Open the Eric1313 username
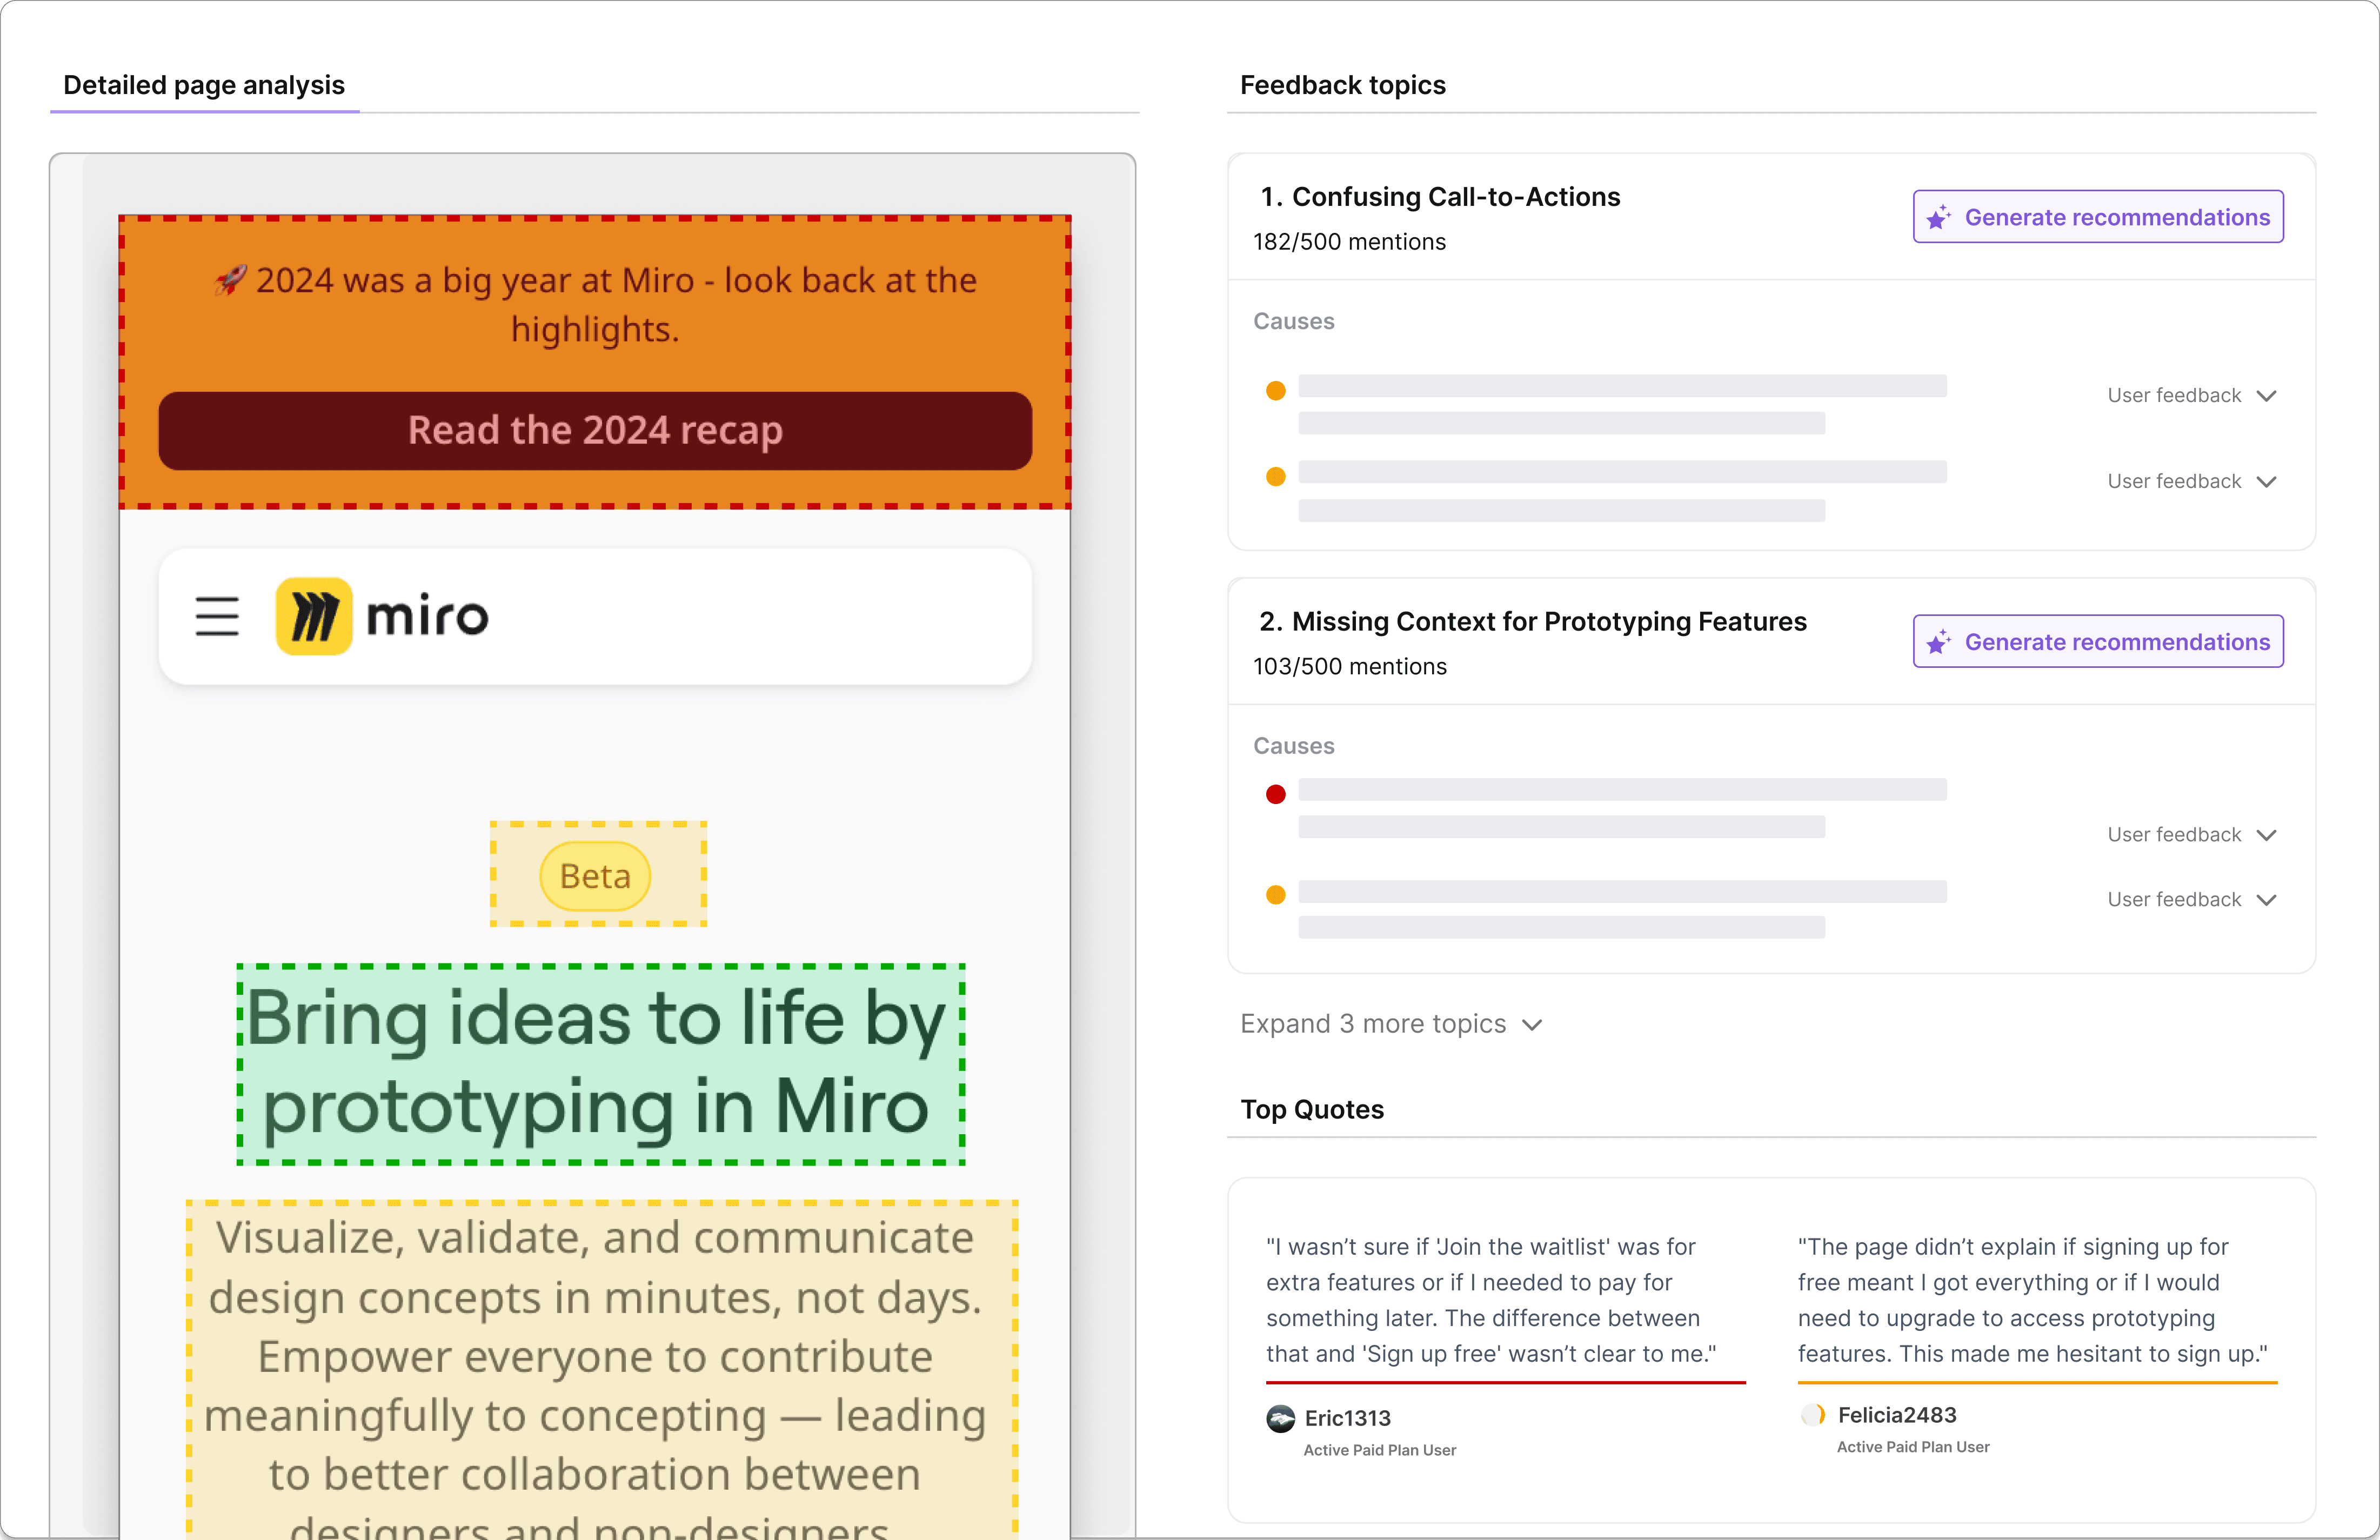 tap(1347, 1418)
